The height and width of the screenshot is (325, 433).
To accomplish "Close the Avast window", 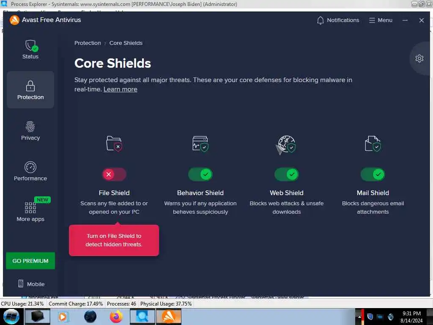I will (x=422, y=20).
